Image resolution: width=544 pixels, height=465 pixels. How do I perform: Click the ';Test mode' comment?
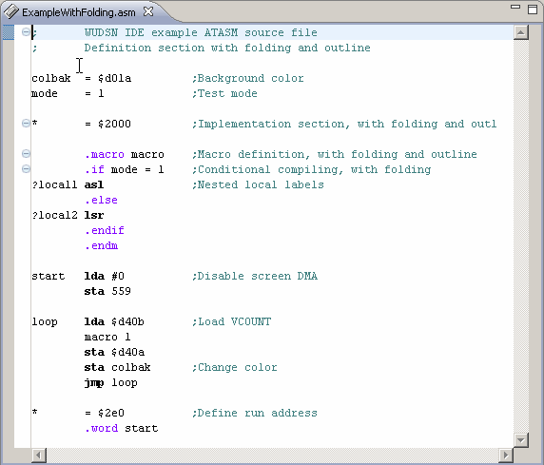click(224, 93)
